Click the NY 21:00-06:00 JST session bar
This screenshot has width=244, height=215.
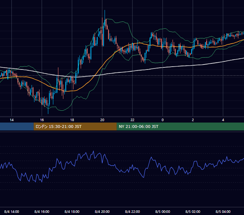[180, 126]
